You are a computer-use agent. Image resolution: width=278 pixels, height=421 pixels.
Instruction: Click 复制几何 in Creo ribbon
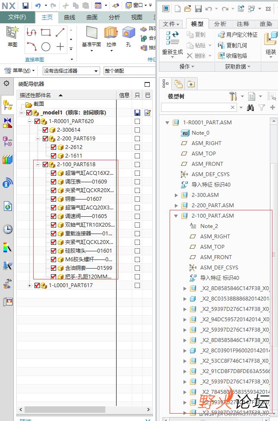coord(232,45)
